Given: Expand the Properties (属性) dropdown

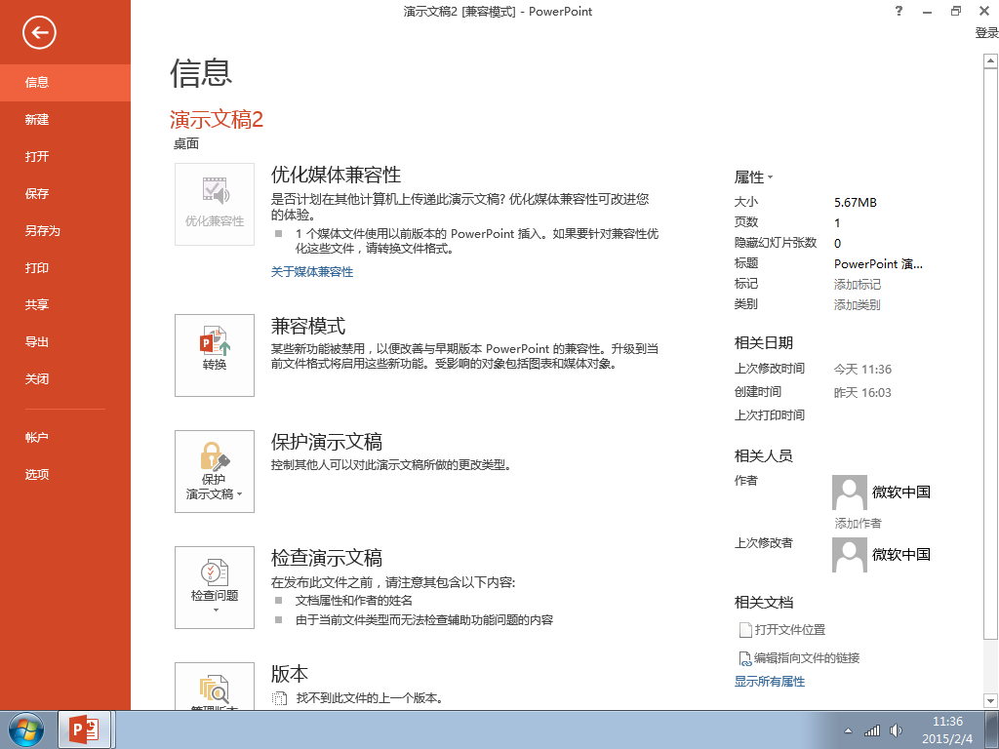Looking at the screenshot, I should [x=753, y=177].
